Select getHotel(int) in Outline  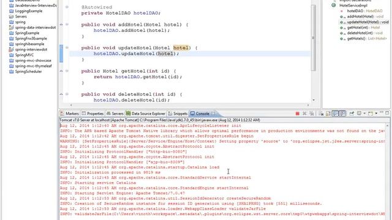[x=363, y=28]
